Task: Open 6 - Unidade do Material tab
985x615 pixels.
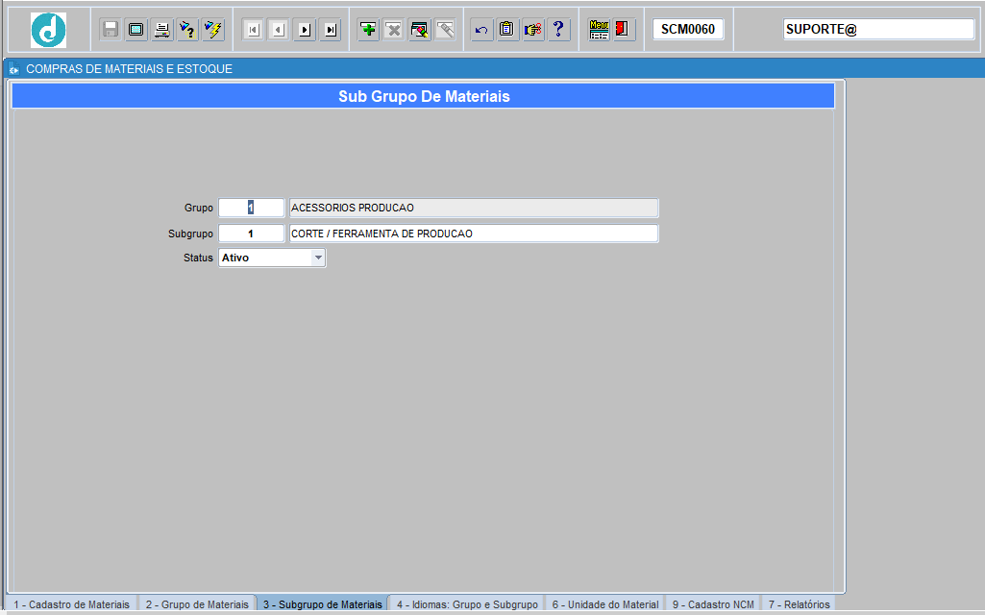Action: [605, 604]
